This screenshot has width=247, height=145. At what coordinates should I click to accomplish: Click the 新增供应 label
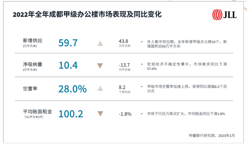point(32,41)
